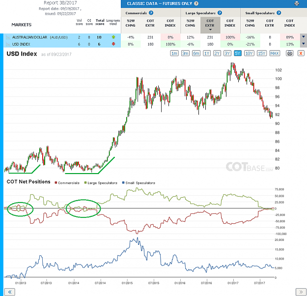Screen dimensions: 307x296
Task: Click the red Commercials legend swatch
Action: 56,183
